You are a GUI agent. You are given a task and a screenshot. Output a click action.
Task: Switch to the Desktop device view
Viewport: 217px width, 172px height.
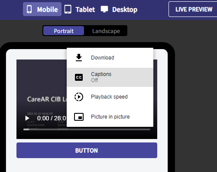coord(119,10)
